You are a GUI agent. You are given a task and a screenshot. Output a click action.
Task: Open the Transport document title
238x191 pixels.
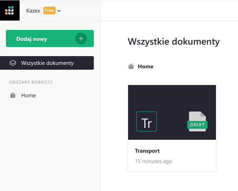tap(147, 151)
